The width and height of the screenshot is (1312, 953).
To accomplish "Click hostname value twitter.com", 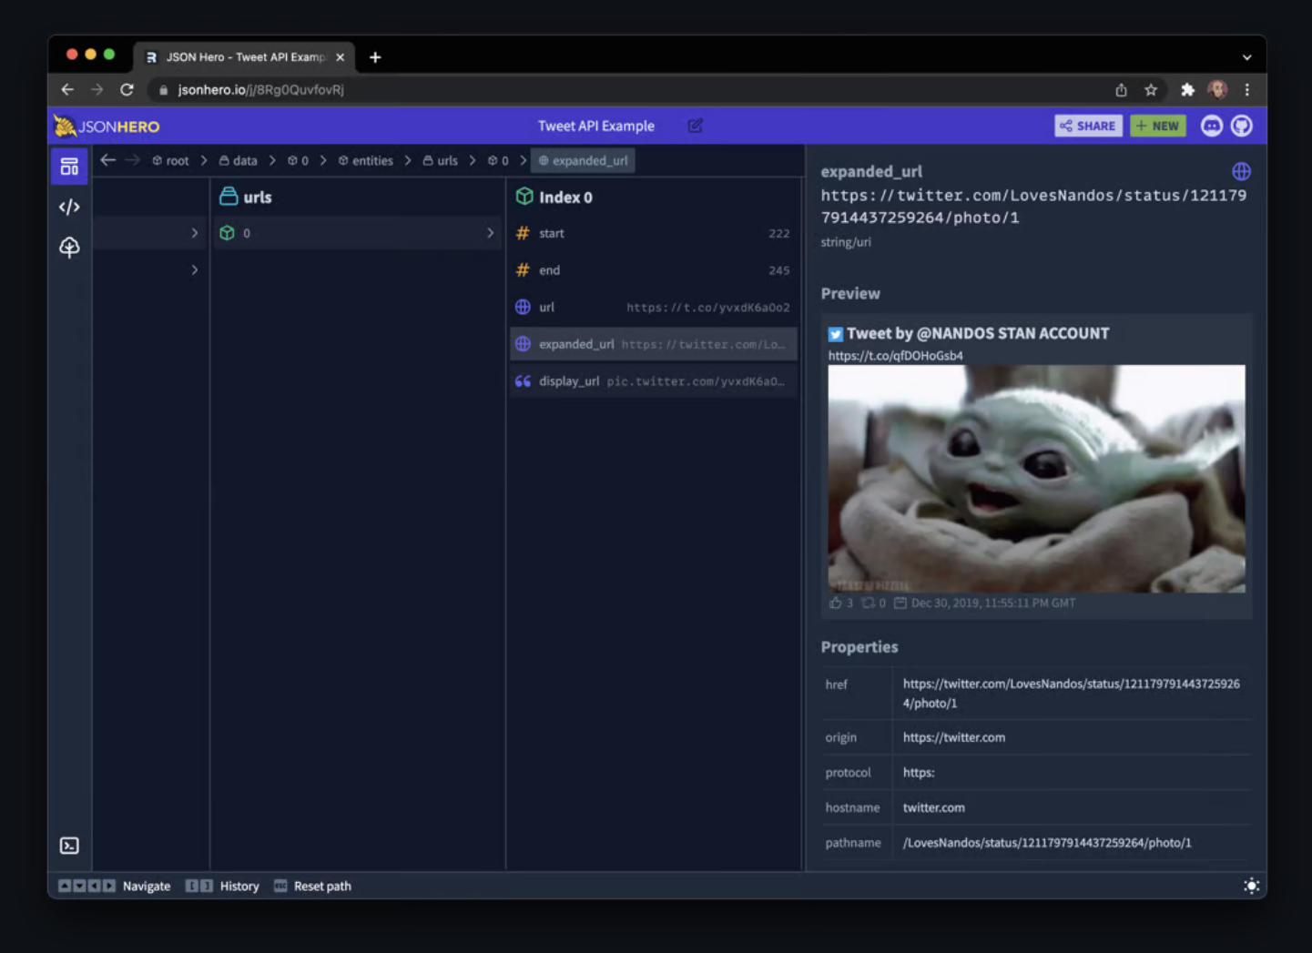I will [933, 807].
